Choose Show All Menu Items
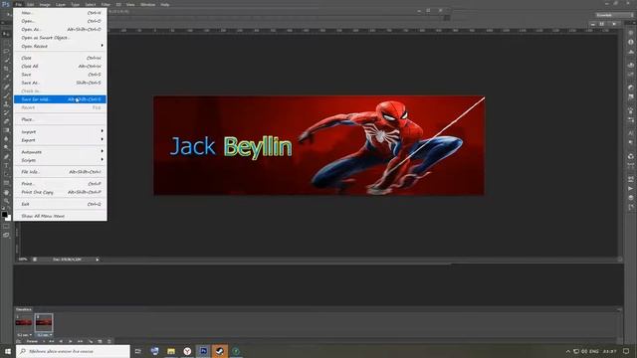 (x=60, y=216)
